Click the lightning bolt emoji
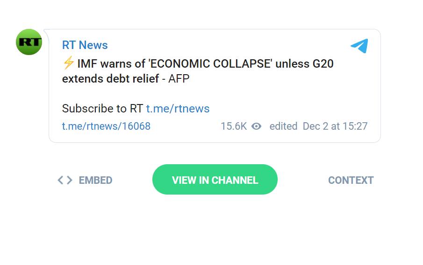Screen dimensions: 423x265 tap(68, 63)
